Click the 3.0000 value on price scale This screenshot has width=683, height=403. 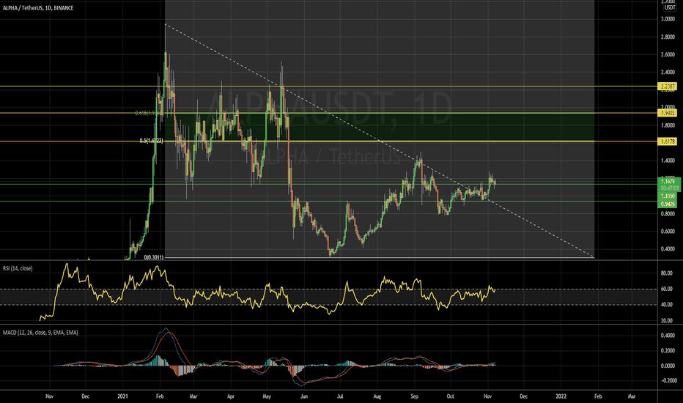tap(668, 19)
